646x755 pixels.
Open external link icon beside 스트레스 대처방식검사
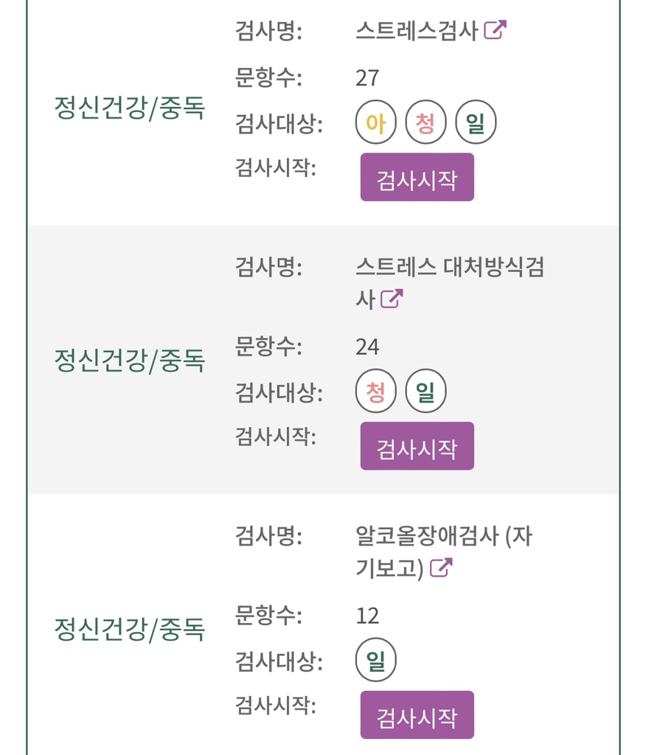pyautogui.click(x=392, y=299)
